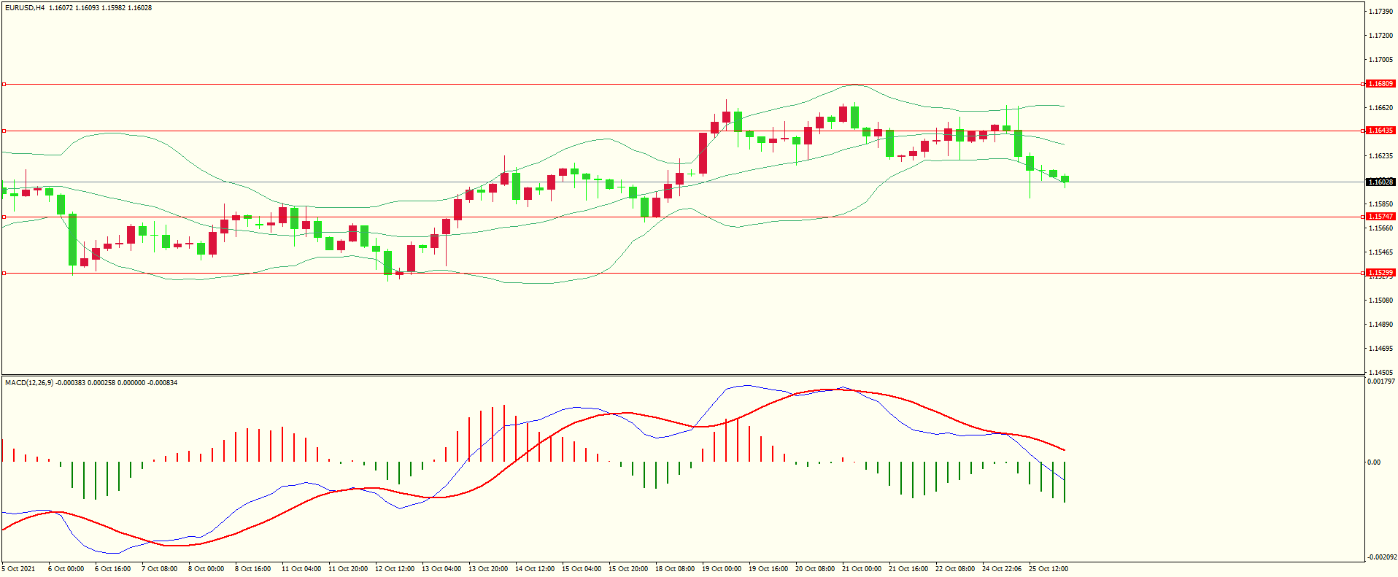
Task: Click the EURUSD,H4 chart title text
Action: click(25, 8)
